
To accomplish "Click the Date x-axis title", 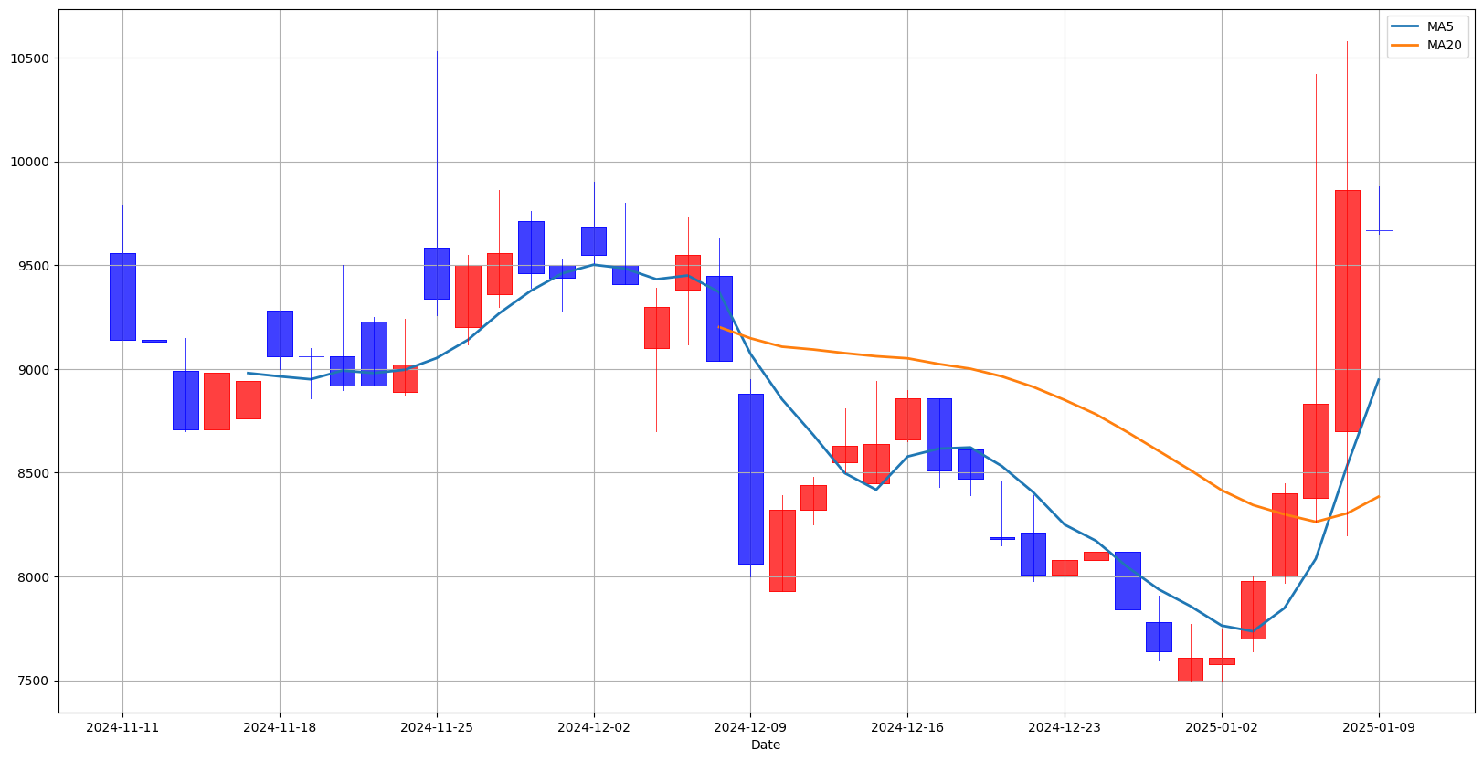I will 766,745.
